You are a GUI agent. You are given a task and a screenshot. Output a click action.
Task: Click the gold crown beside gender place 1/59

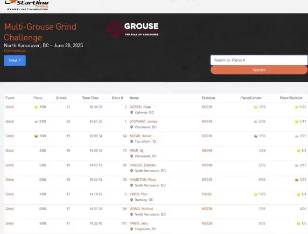pyautogui.click(x=256, y=107)
